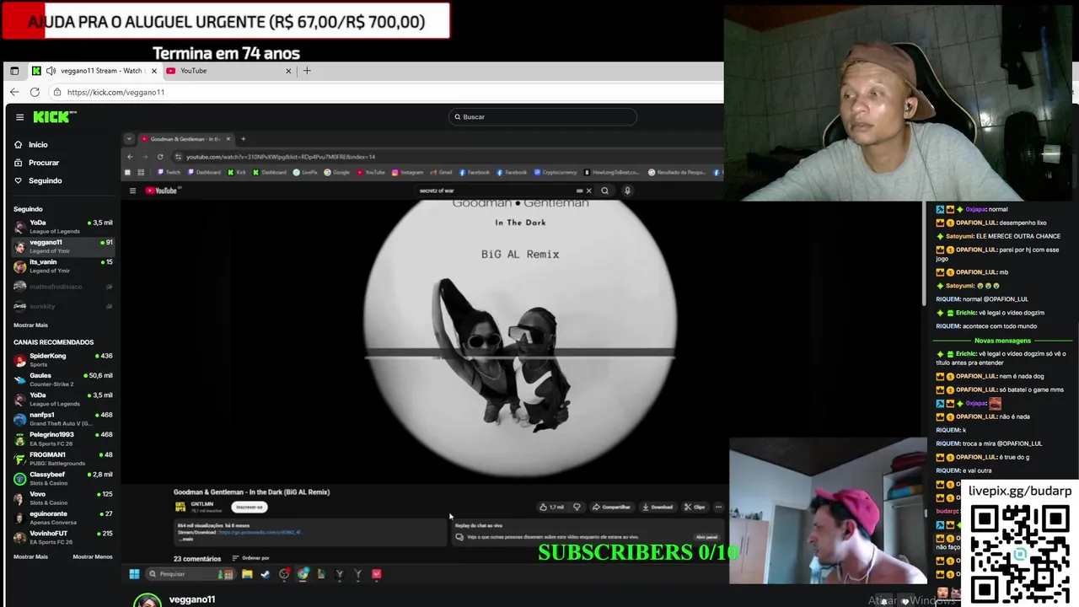Focus the Kick Buscar search field
Viewport: 1079px width, 607px height.
(x=543, y=117)
